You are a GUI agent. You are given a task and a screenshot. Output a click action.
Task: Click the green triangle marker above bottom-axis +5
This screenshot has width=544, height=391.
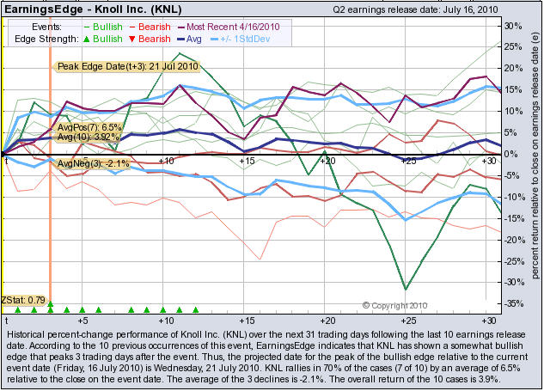pos(83,310)
